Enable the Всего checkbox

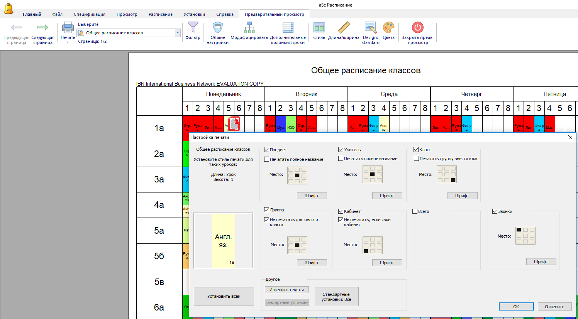click(x=415, y=211)
